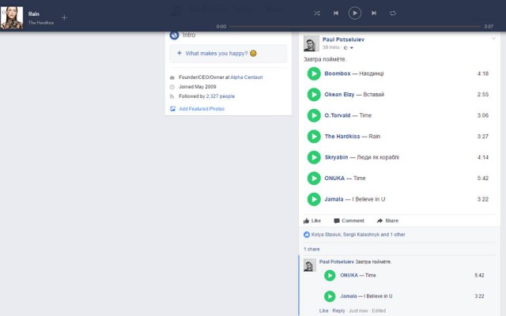Toggle repeat mode in the player bar
Viewport: 506px width, 316px height.
pyautogui.click(x=393, y=13)
